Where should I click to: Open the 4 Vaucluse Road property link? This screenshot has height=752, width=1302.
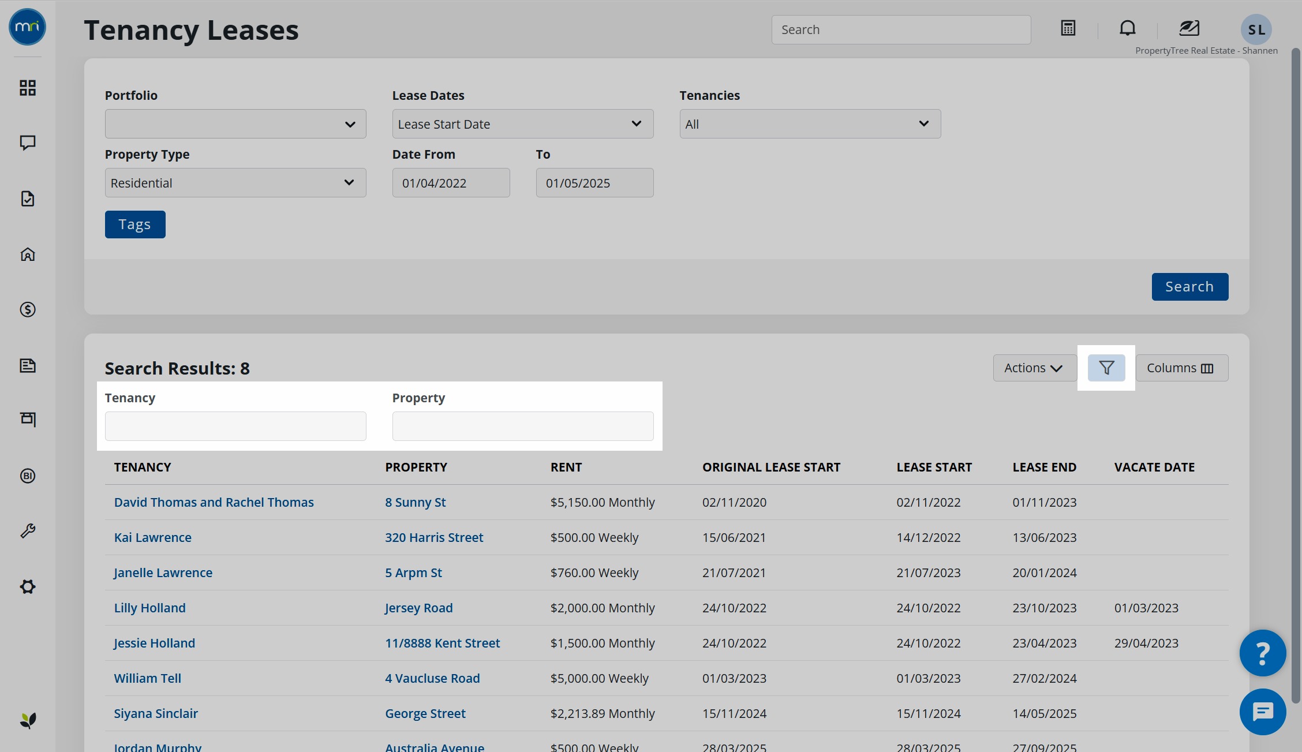coord(432,678)
